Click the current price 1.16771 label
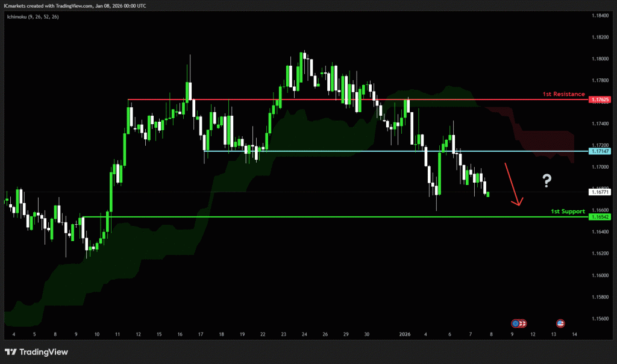 pos(600,192)
